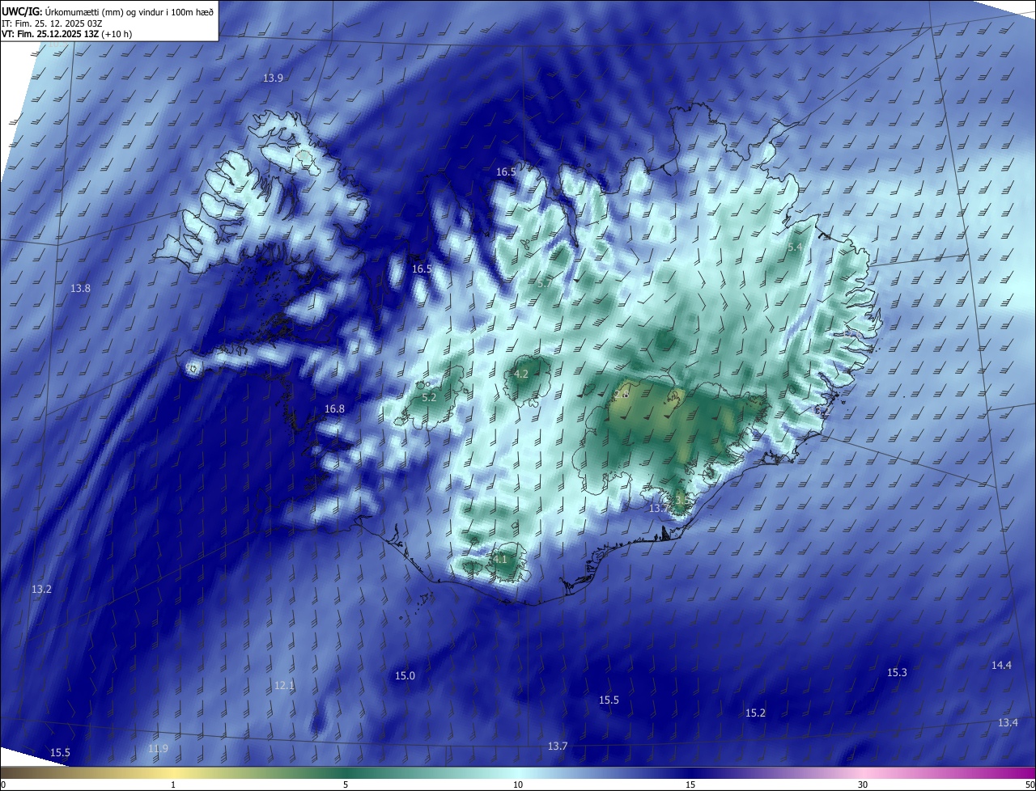Click the 4.2 glacier value label
The height and width of the screenshot is (791, 1036).
click(x=521, y=374)
